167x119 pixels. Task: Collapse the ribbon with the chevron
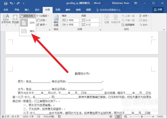164,30
